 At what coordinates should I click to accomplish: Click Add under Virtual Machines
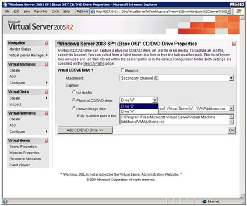click(12, 76)
